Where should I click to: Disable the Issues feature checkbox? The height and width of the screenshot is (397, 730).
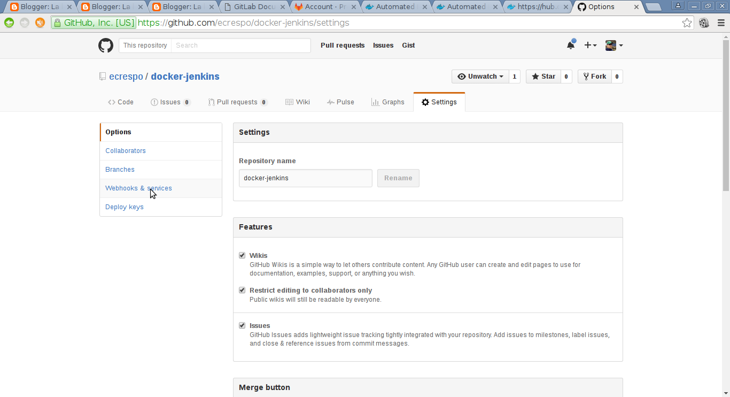click(x=242, y=326)
